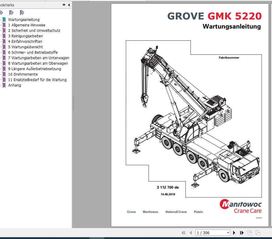
Task: Open bookmark 7 Wartungsarbeiten am Unterwagen
Action: coord(39,58)
